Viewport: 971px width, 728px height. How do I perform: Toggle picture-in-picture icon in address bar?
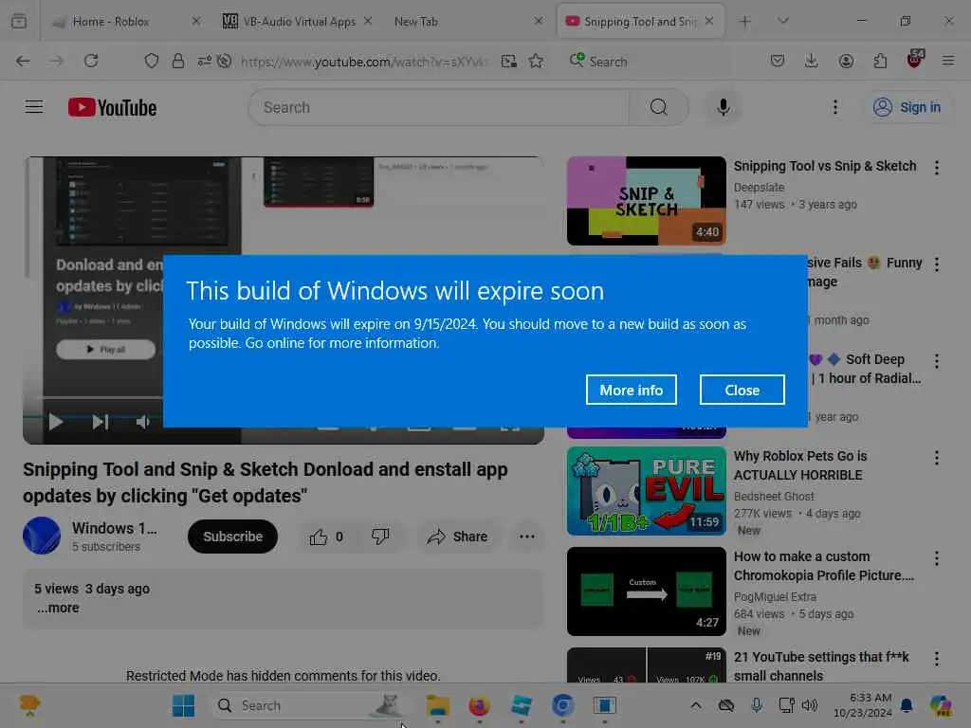508,61
